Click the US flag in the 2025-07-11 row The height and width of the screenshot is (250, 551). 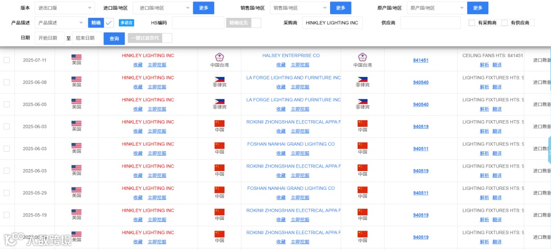click(76, 57)
